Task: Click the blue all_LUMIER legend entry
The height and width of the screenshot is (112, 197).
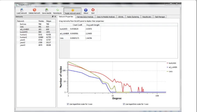Action: point(172,67)
